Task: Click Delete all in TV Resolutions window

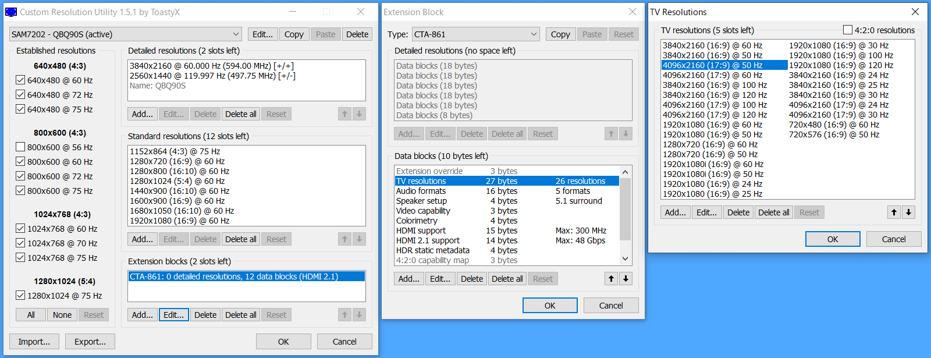Action: coord(774,212)
